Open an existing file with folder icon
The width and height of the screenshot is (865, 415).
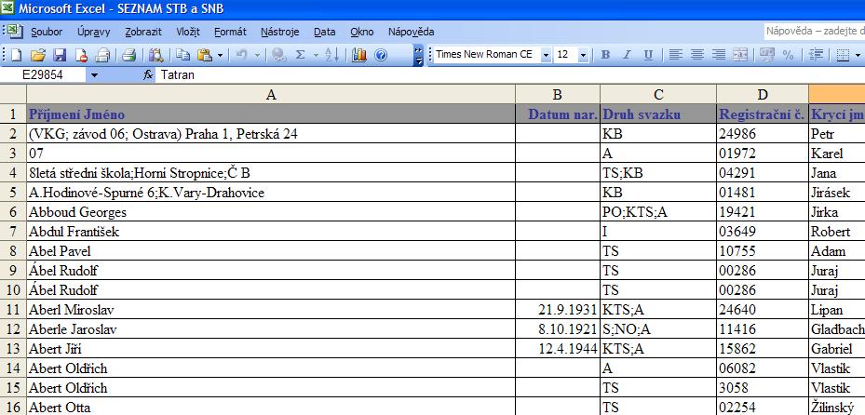tap(37, 55)
